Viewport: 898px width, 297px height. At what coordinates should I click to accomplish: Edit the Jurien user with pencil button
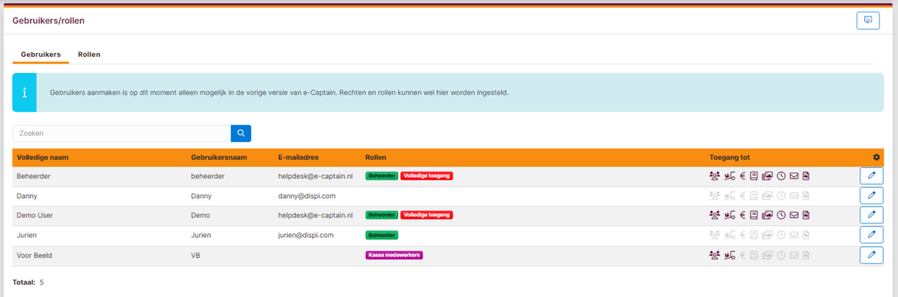tap(872, 235)
